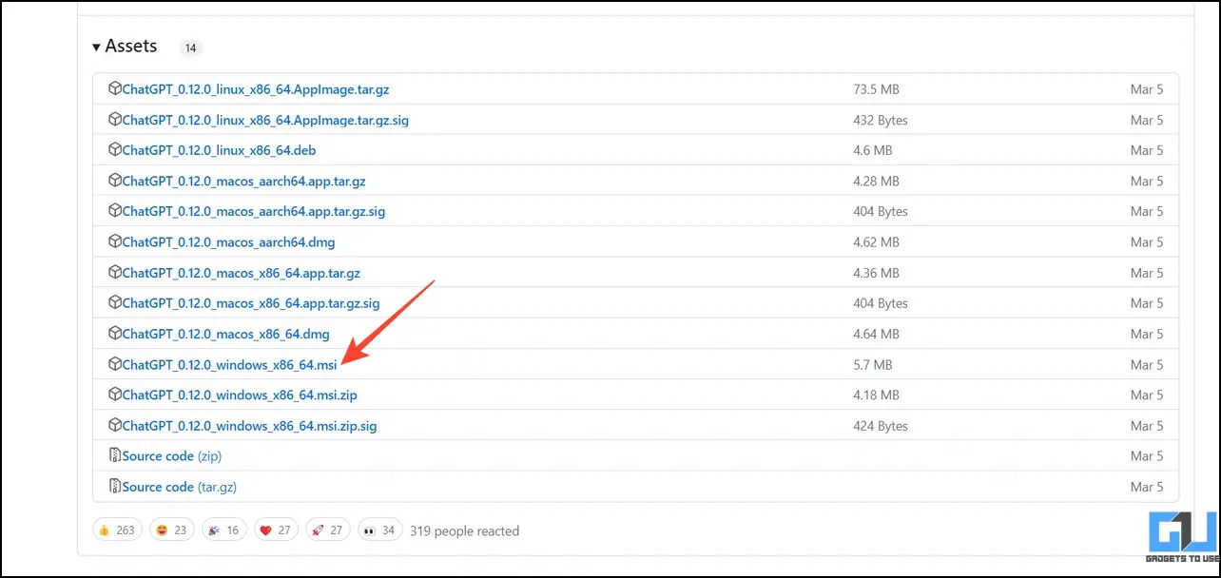The image size is (1221, 578).
Task: Toggle eyes reaction with 34
Action: [380, 530]
